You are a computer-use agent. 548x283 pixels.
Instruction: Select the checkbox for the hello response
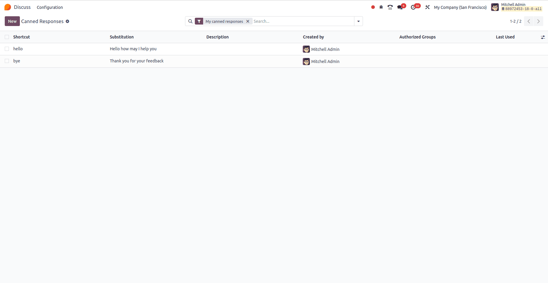click(x=7, y=49)
